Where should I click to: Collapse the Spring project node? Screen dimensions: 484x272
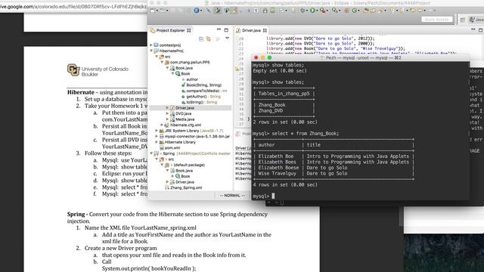(151, 153)
